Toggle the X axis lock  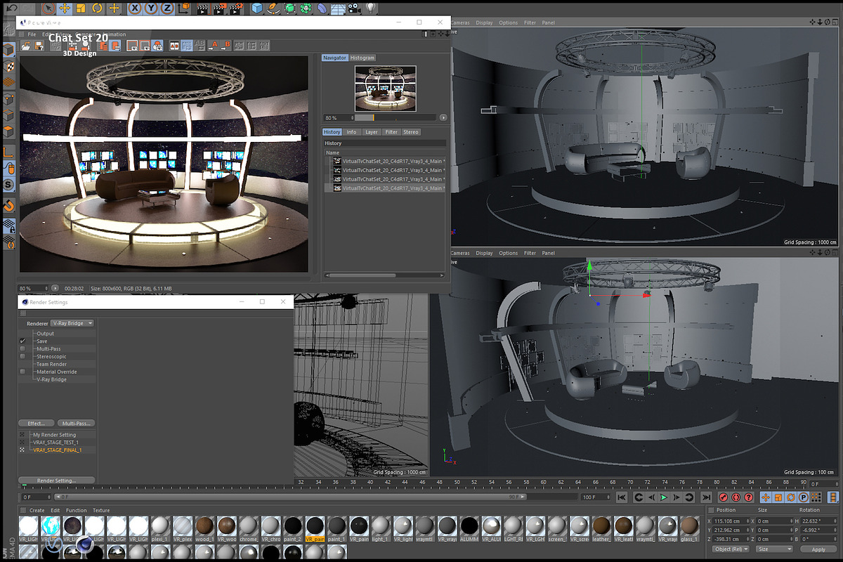coord(136,8)
